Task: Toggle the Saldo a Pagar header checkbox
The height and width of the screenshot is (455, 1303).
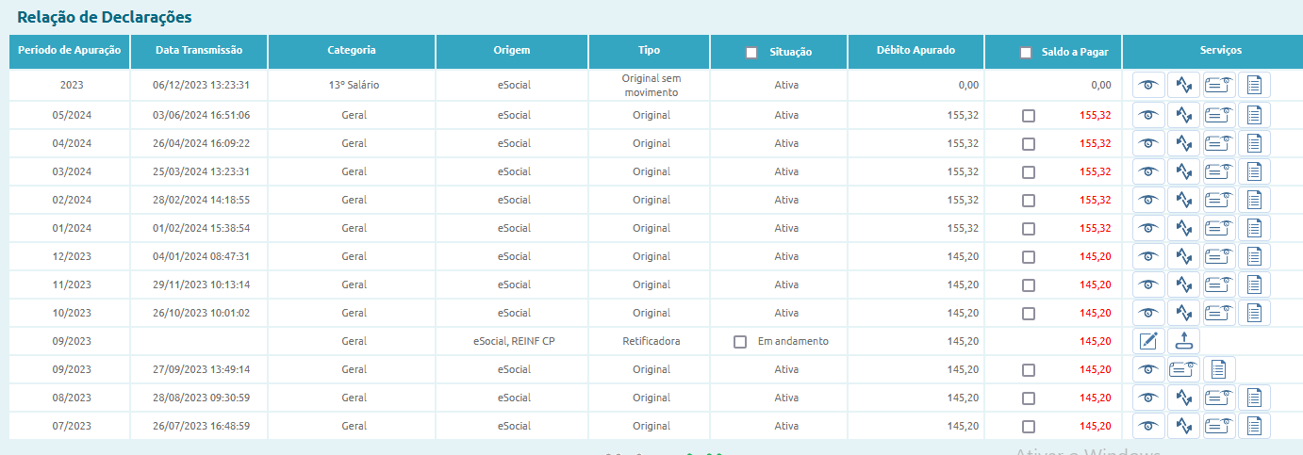Action: 1026,53
